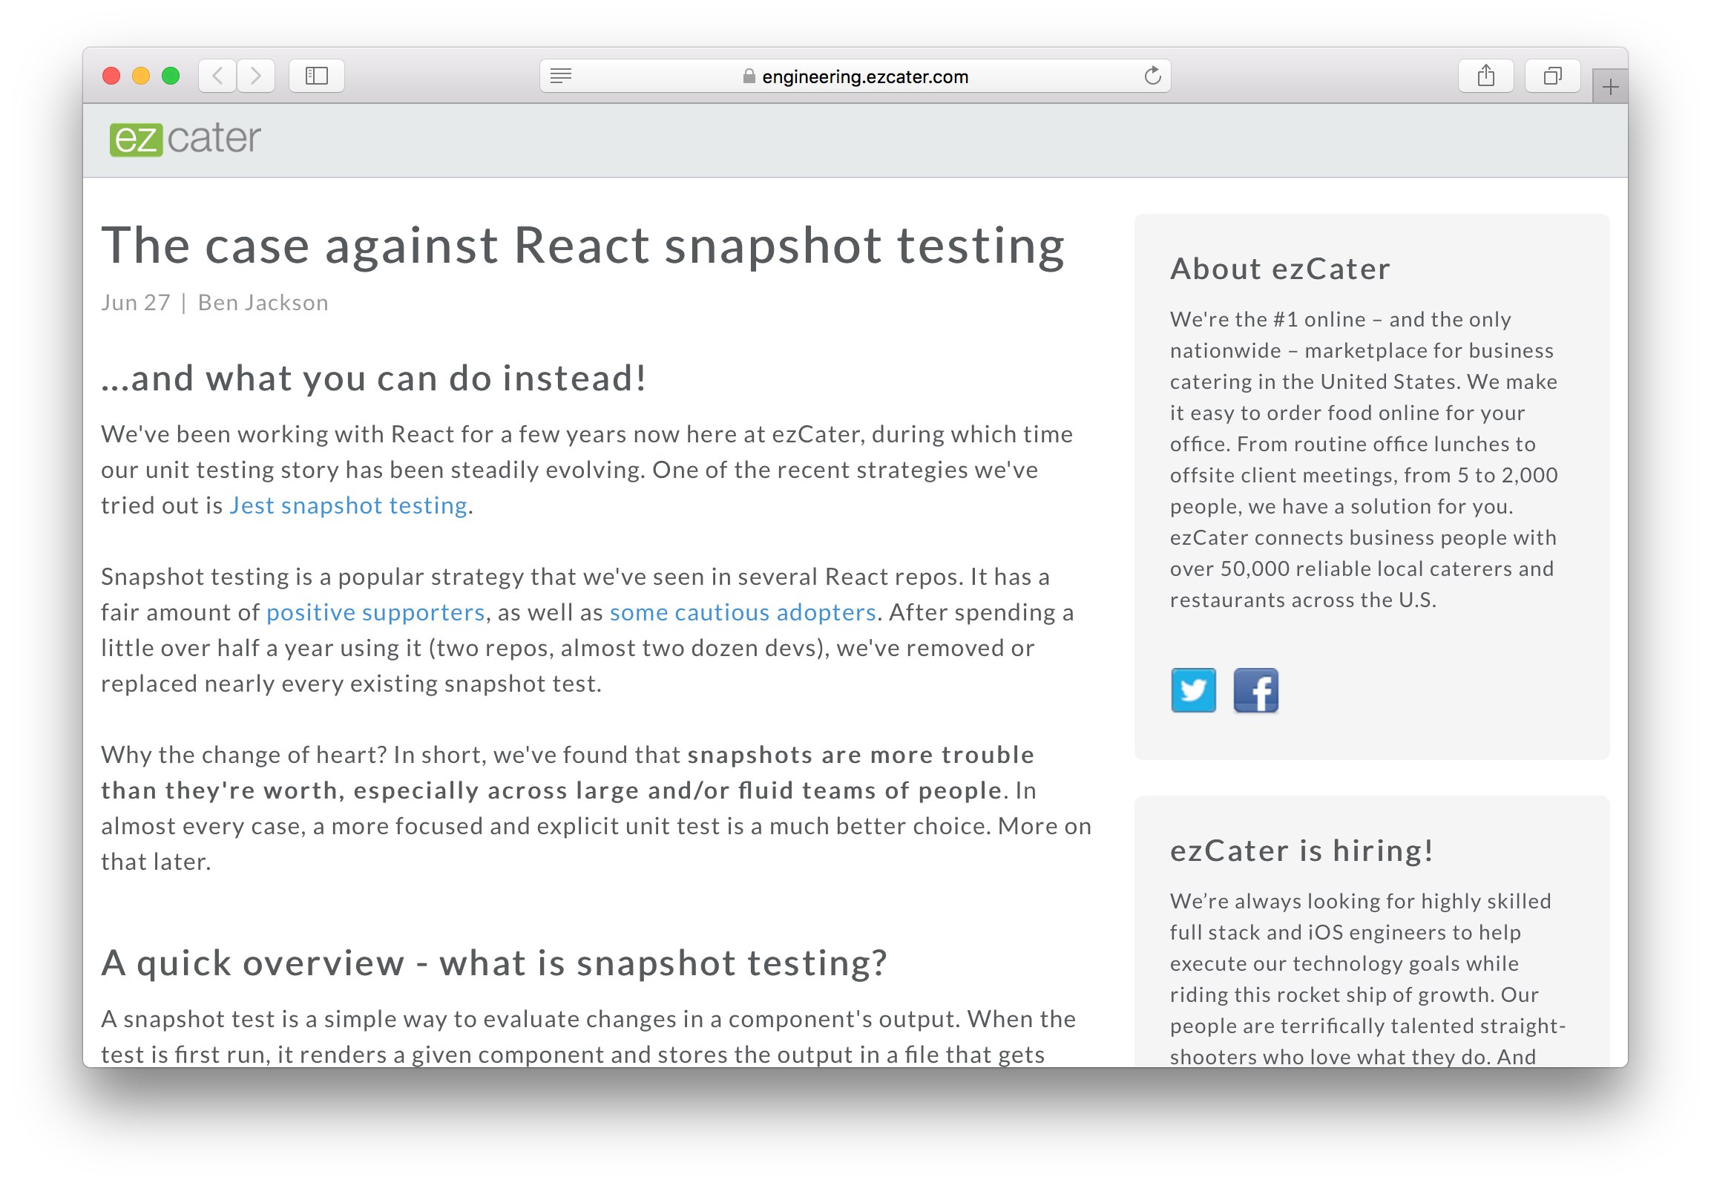Click the lock icon beside the URL
This screenshot has height=1186, width=1711.
click(x=749, y=76)
